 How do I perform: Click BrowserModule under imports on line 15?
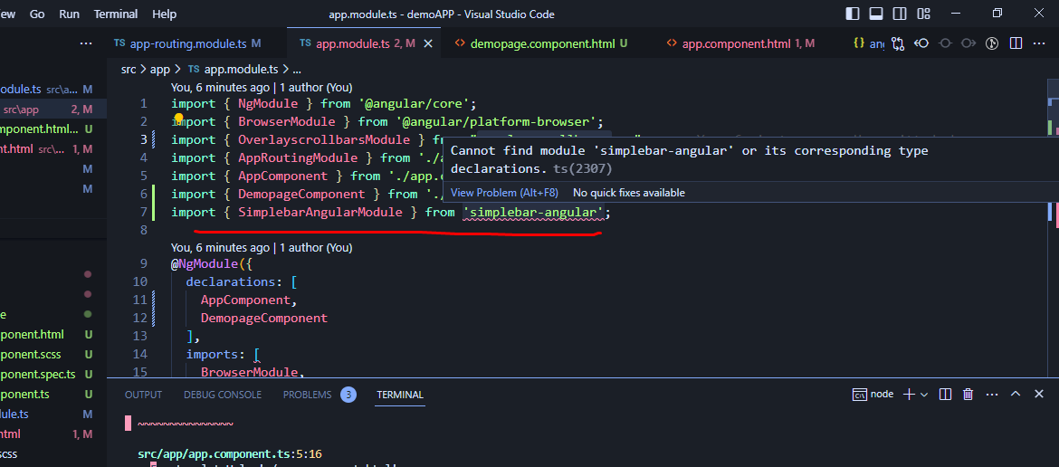pos(249,373)
